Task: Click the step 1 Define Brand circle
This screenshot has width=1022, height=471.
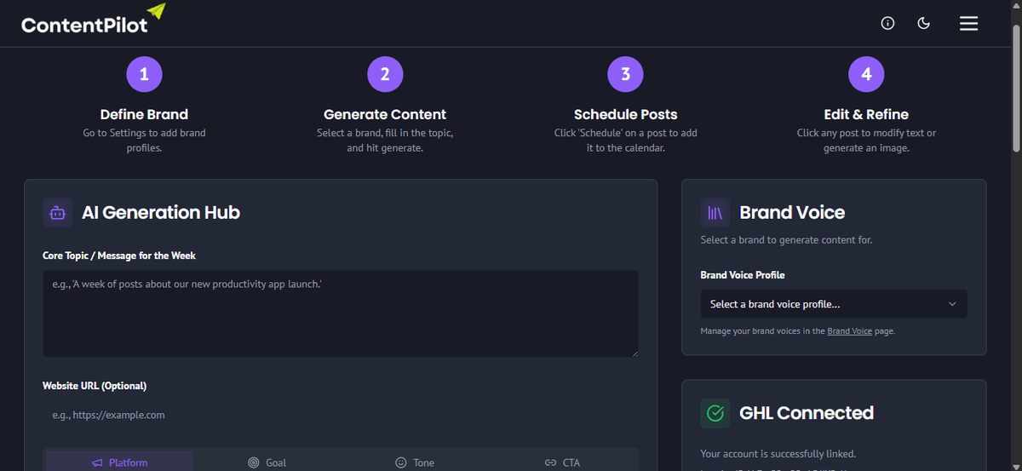Action: click(x=144, y=74)
